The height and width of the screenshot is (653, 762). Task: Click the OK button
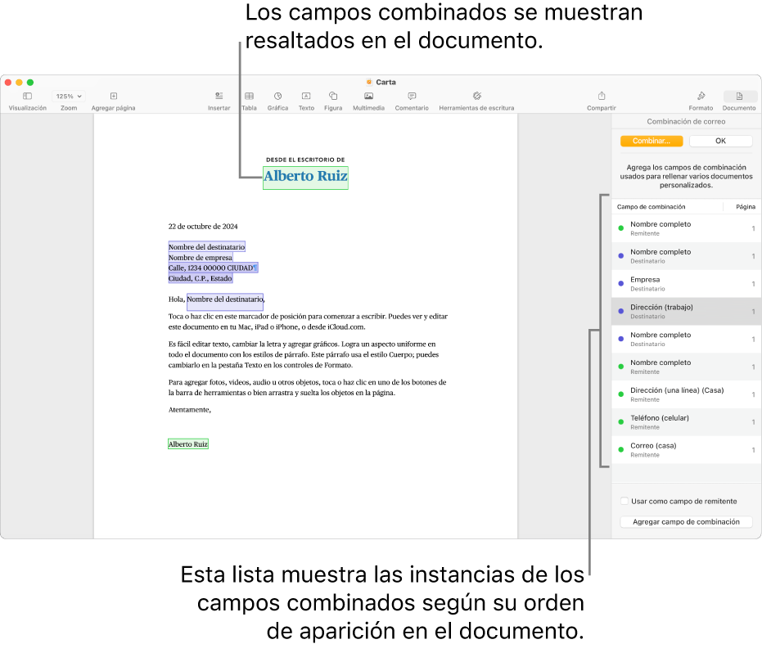tap(720, 141)
